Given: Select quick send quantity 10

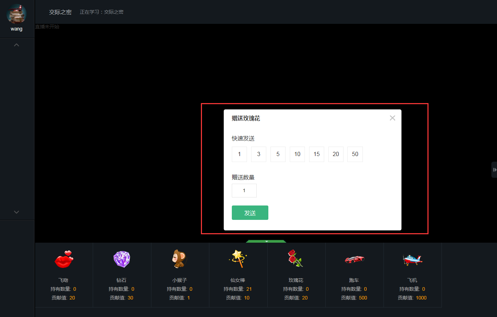Looking at the screenshot, I should click(297, 154).
